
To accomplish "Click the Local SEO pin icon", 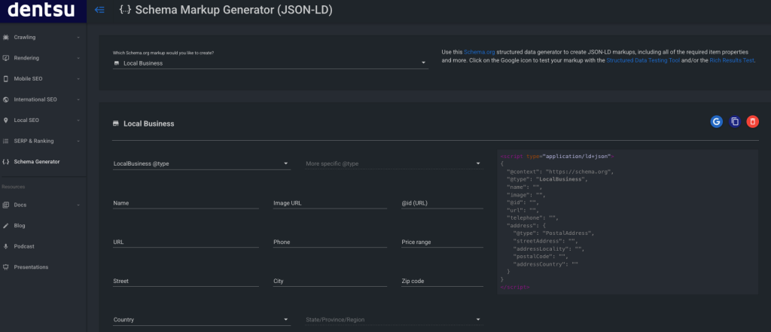I will [5, 120].
